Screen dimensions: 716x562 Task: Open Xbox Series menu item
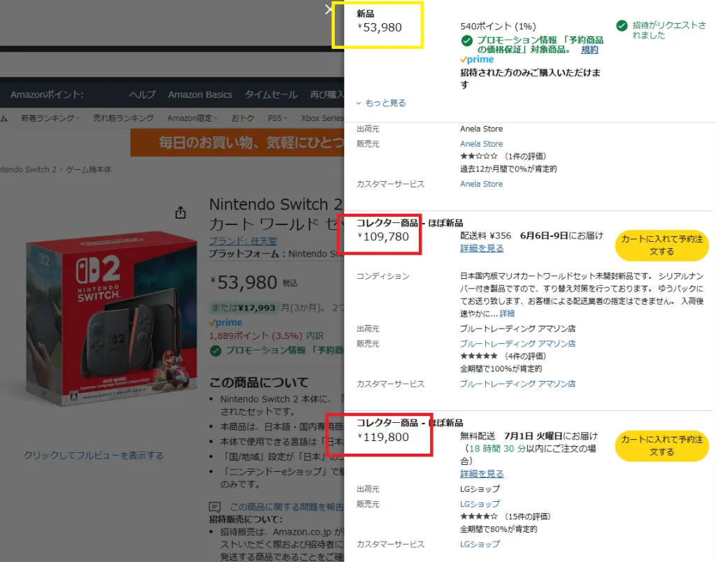point(322,118)
